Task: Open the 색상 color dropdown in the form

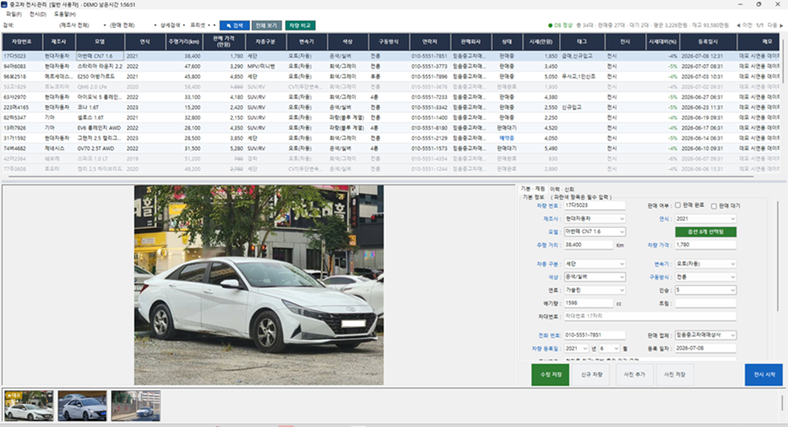Action: coord(594,276)
